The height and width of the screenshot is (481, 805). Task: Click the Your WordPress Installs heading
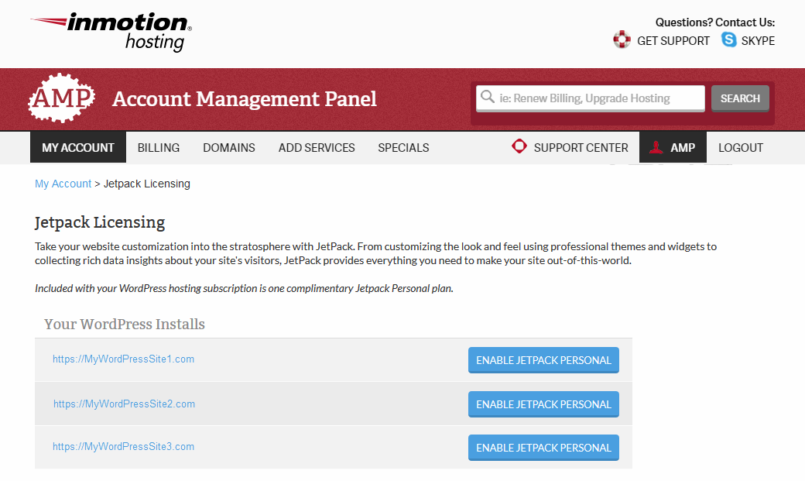[x=125, y=325]
